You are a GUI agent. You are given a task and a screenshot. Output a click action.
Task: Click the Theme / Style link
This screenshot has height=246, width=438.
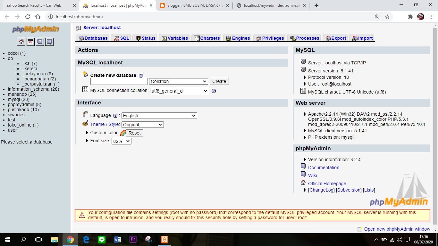click(x=105, y=124)
